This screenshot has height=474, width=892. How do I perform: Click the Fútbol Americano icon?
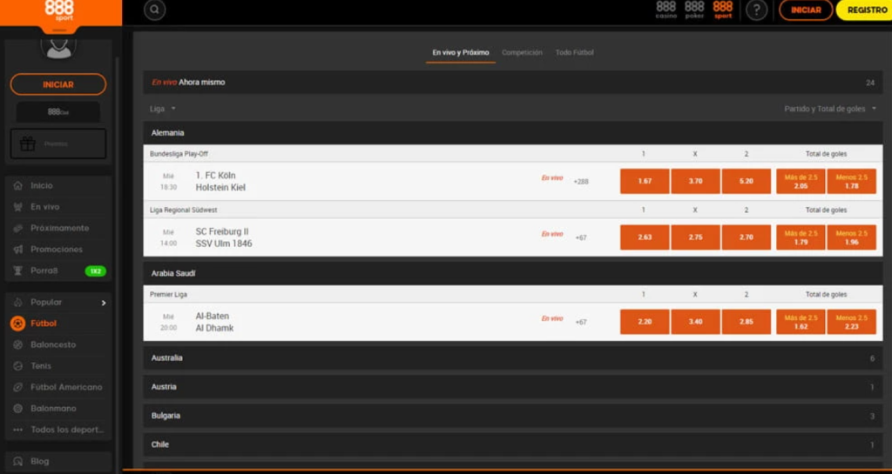(x=17, y=387)
